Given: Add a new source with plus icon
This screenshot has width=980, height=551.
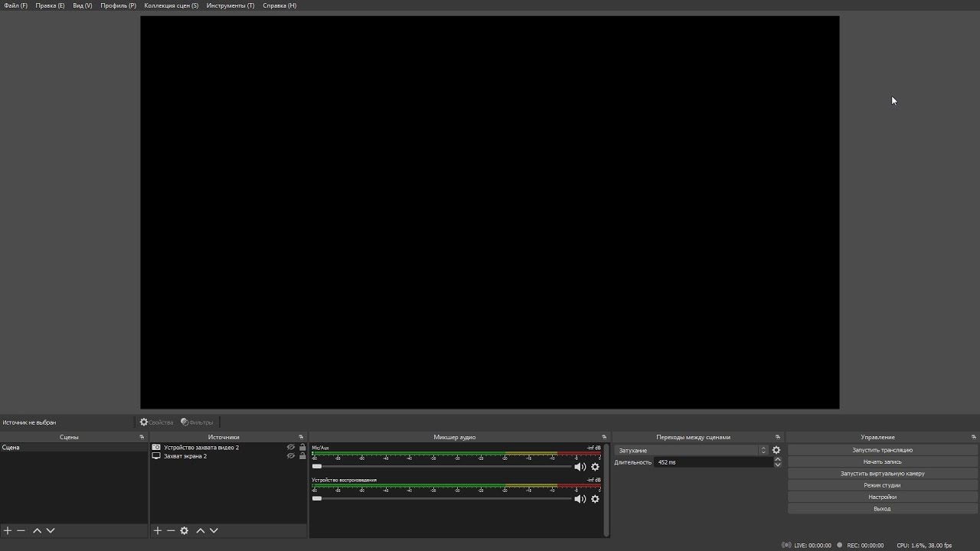Looking at the screenshot, I should (x=158, y=530).
